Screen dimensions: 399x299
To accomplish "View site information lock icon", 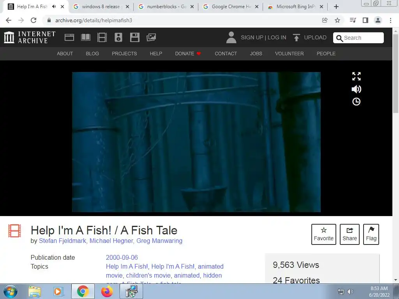I will (x=49, y=20).
